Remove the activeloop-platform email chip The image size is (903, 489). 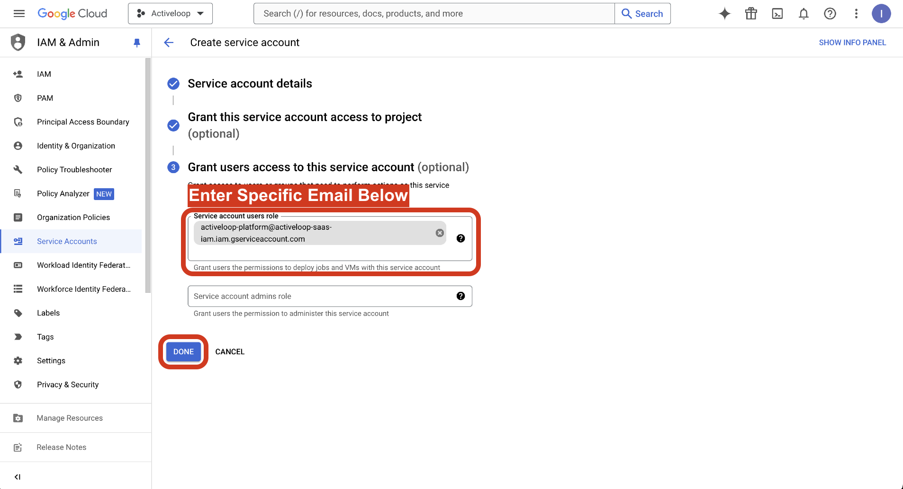coord(440,233)
